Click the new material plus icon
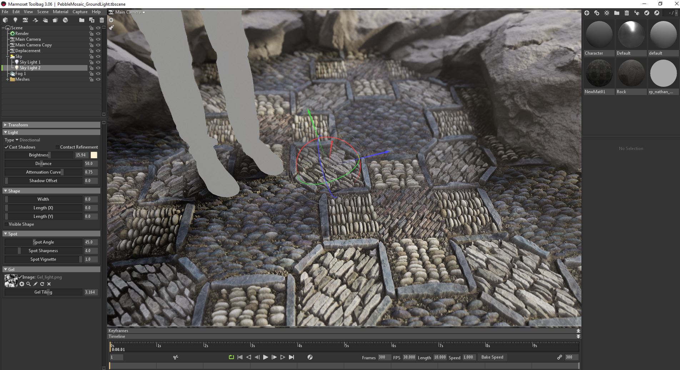 586,13
